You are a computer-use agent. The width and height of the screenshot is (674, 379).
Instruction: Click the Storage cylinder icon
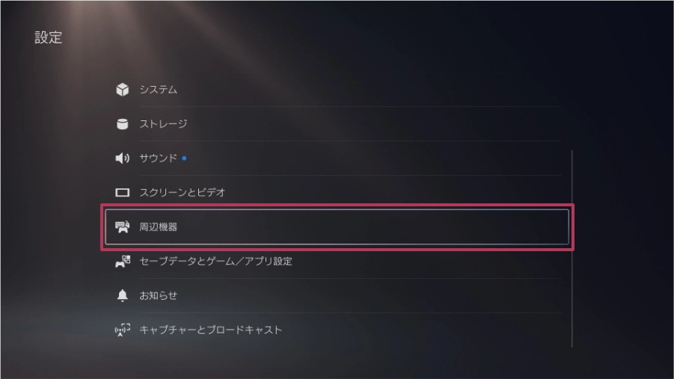122,124
